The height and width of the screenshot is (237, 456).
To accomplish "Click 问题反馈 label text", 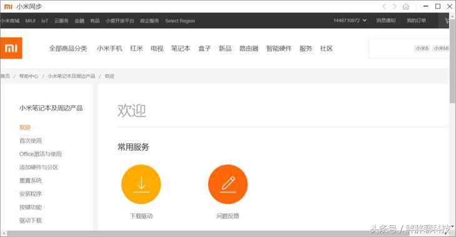I will point(228,216).
